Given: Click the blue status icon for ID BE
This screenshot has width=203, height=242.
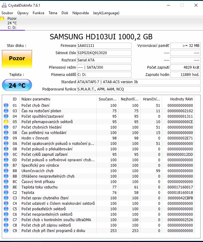Looking at the screenshot, I should click(6, 187).
